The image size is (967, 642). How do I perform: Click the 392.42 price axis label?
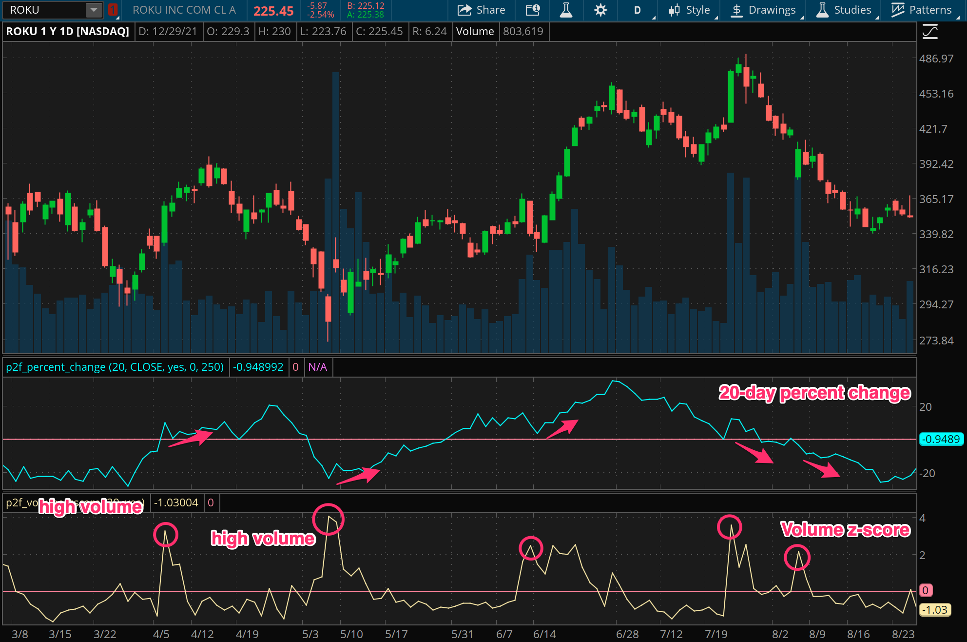[936, 164]
